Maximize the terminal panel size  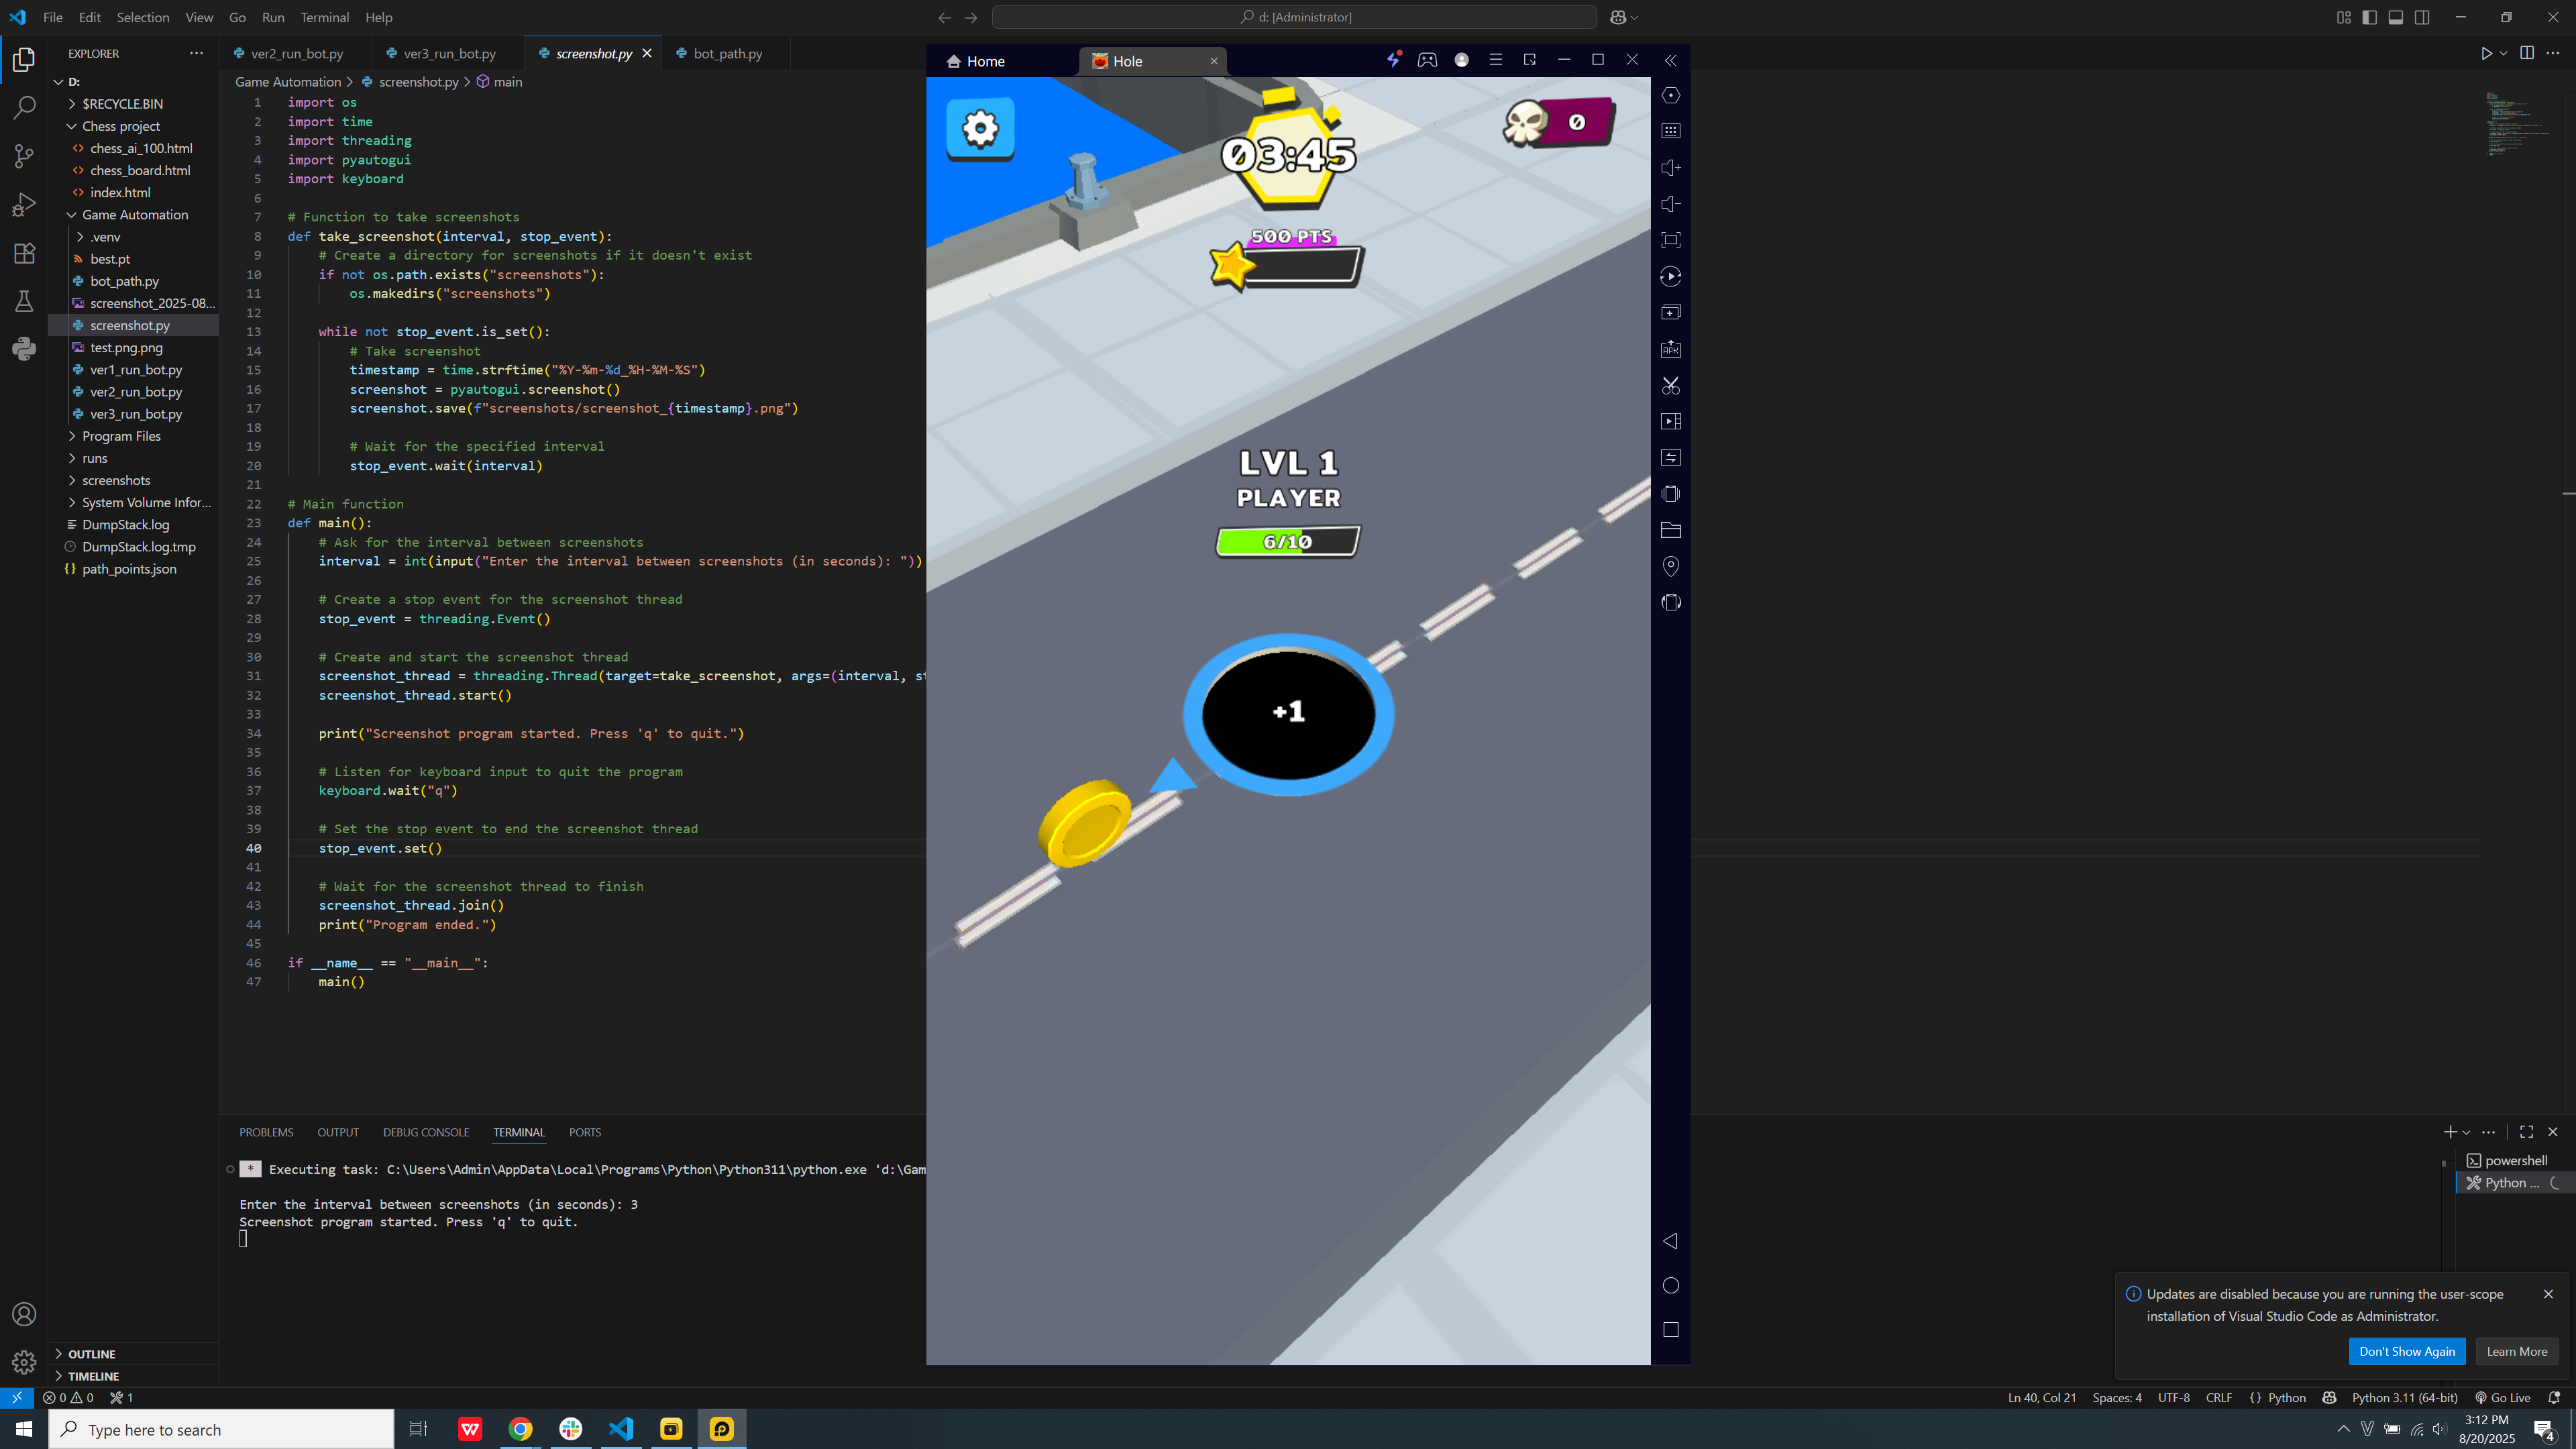tap(2526, 1132)
